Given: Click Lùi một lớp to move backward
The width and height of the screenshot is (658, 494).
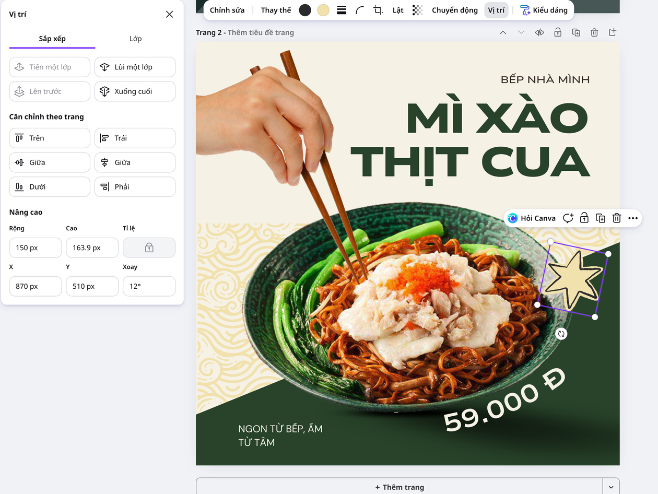Looking at the screenshot, I should (135, 67).
